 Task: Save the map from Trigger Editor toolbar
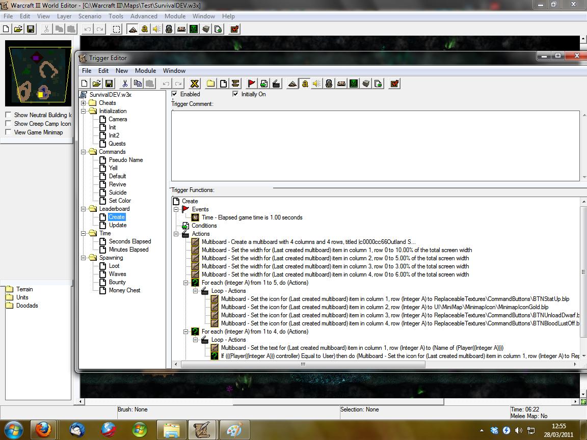(x=109, y=84)
